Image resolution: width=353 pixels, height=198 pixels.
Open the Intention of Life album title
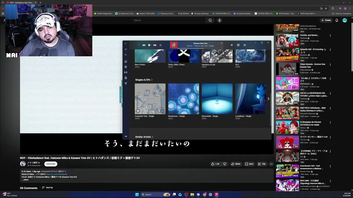tap(208, 65)
